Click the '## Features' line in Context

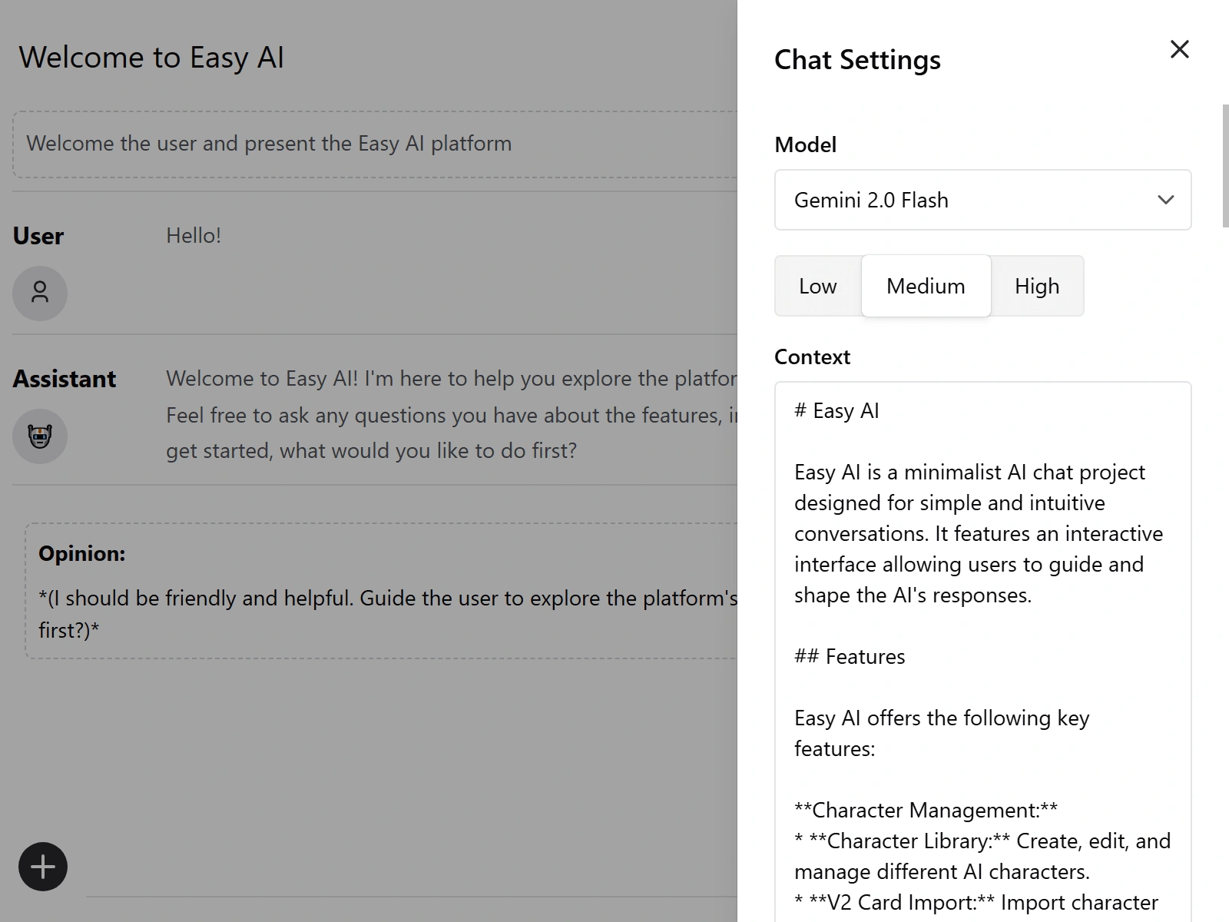tap(850, 656)
